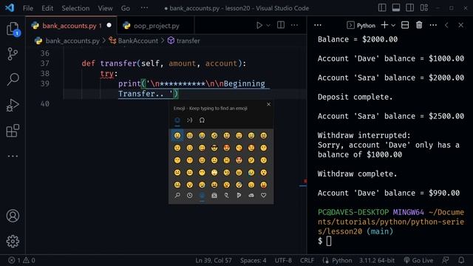Click the terminal prompt input cursor
The width and height of the screenshot is (473, 266).
pos(329,241)
